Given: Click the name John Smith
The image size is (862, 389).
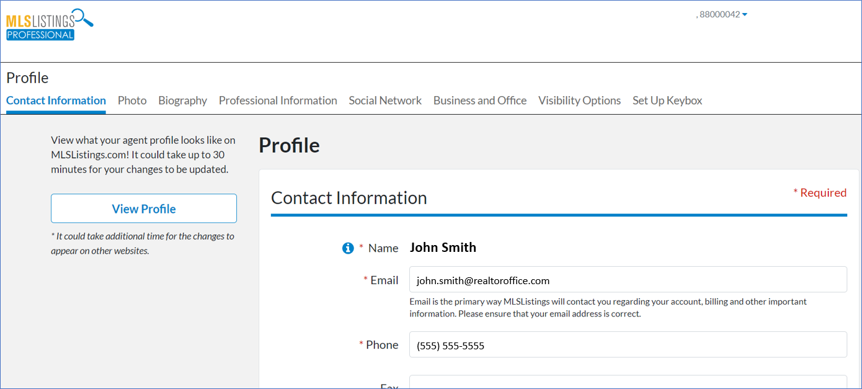Looking at the screenshot, I should [443, 248].
